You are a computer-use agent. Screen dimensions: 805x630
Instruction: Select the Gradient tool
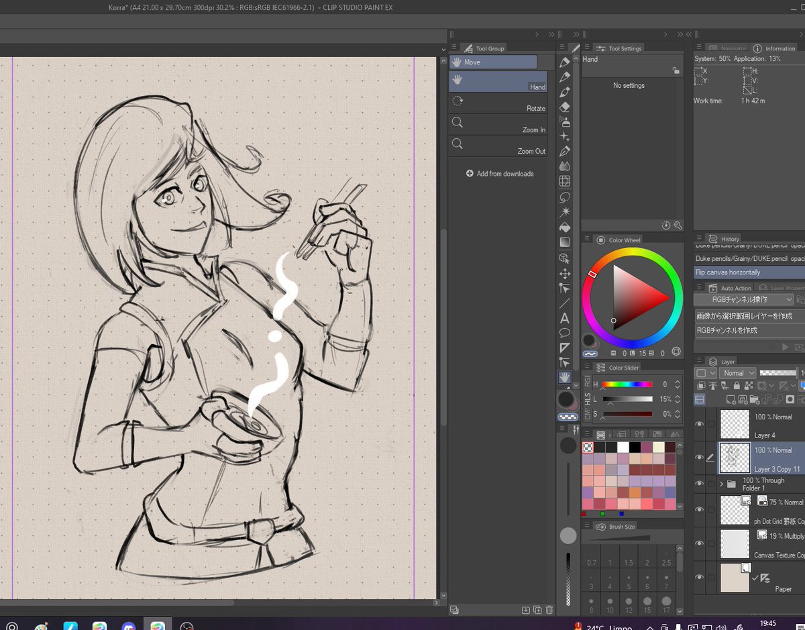pyautogui.click(x=565, y=242)
